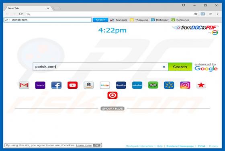Click the blue extension icon beside the star
This screenshot has height=151, width=225.
click(x=203, y=14)
